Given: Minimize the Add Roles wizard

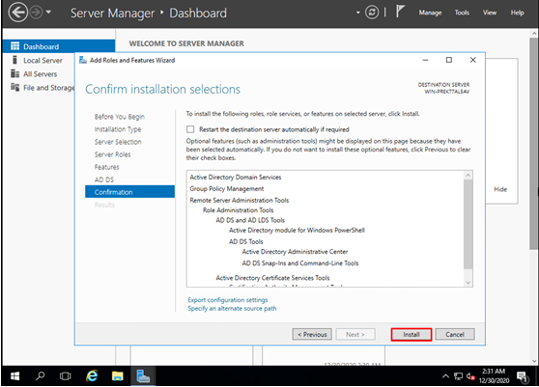Looking at the screenshot, I should click(x=425, y=60).
